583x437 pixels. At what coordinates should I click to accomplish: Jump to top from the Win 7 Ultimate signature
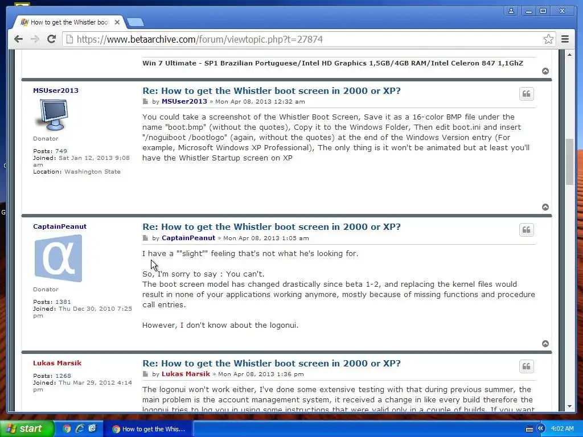(x=545, y=71)
